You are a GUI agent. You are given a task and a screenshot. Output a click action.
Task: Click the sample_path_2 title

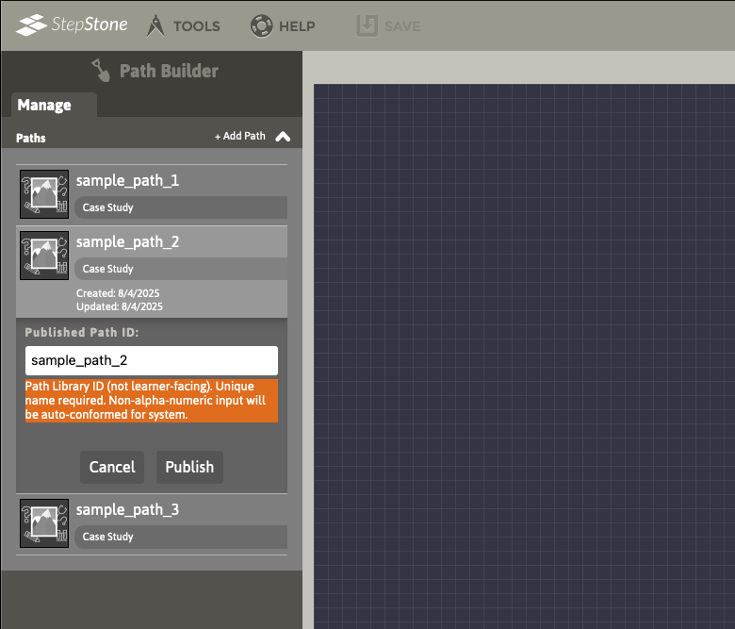tap(127, 242)
